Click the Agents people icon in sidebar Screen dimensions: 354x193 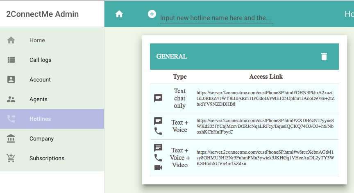click(11, 99)
